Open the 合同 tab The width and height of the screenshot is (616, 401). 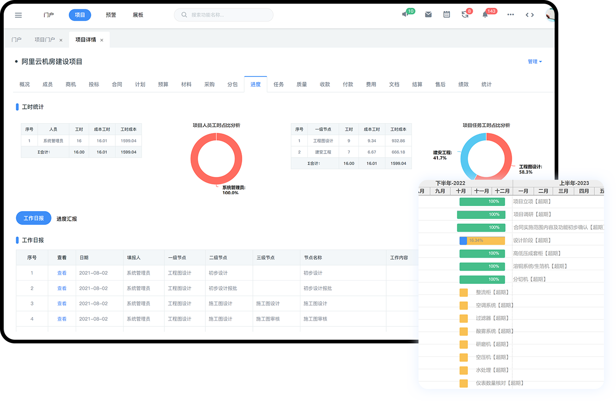[x=117, y=84]
